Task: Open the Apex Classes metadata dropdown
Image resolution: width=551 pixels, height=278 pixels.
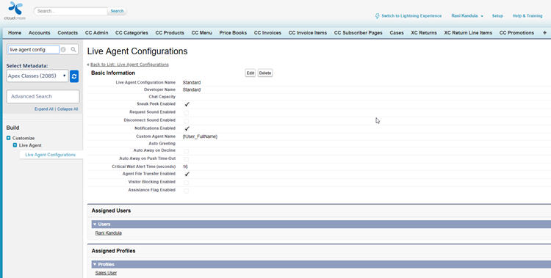Action: 37,76
